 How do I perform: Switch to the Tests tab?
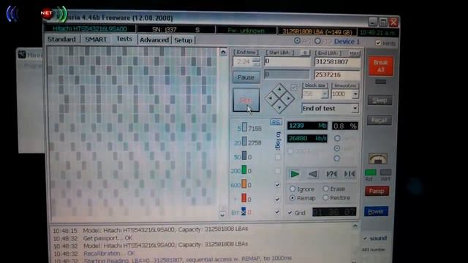124,39
